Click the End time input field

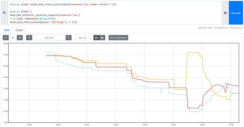pos(49,38)
